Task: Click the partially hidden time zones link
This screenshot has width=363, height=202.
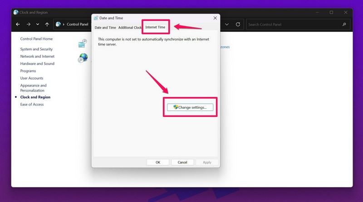Action: tap(225, 47)
